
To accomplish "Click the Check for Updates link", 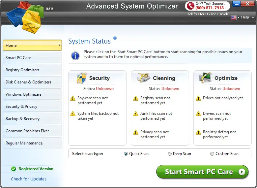I will tap(29, 179).
